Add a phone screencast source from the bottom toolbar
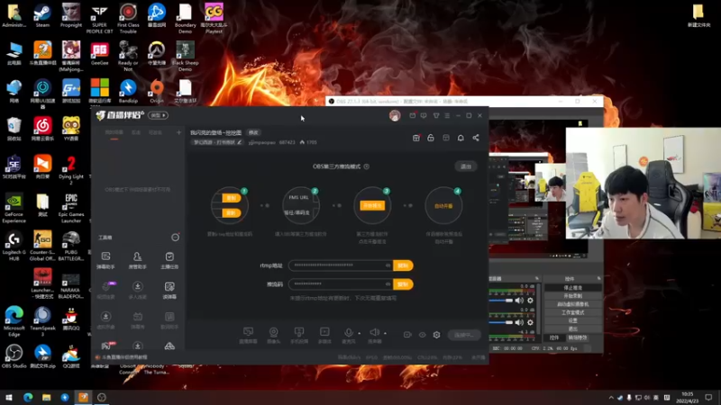Image resolution: width=721 pixels, height=405 pixels. (x=299, y=335)
